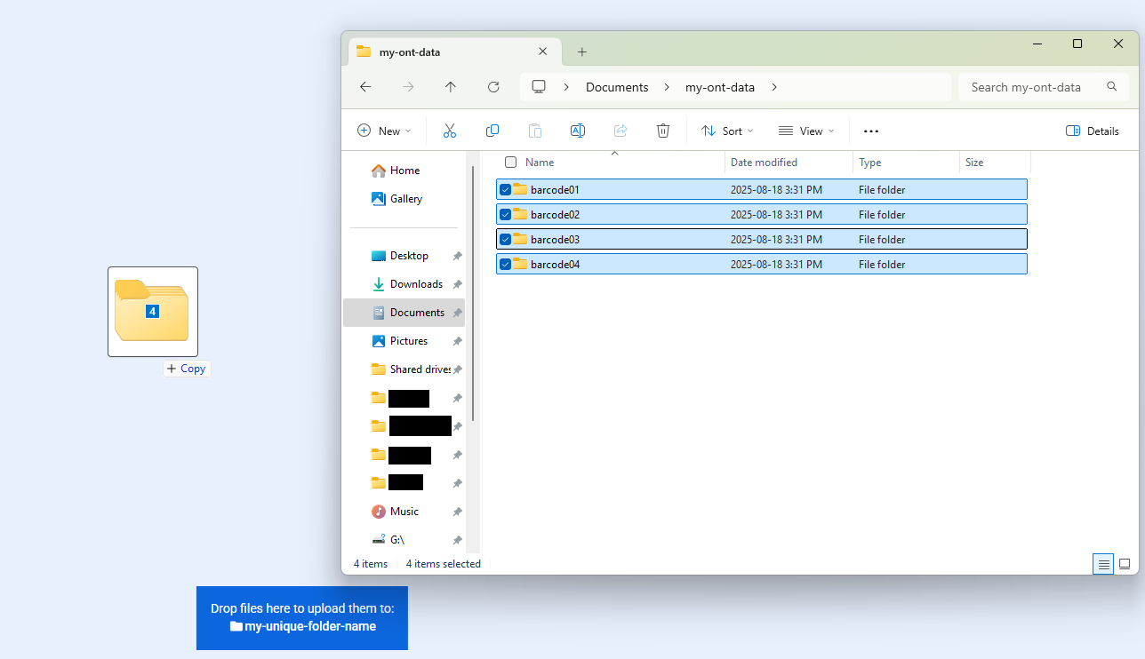Click the navigation pane vertical scrollbar

[473, 293]
